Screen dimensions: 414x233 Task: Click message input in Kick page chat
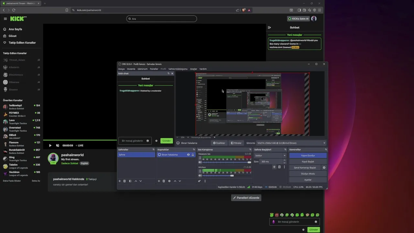click(295, 222)
